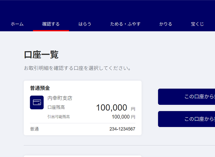
Task: Click the 口座一覧 page heading
Action: (x=41, y=55)
